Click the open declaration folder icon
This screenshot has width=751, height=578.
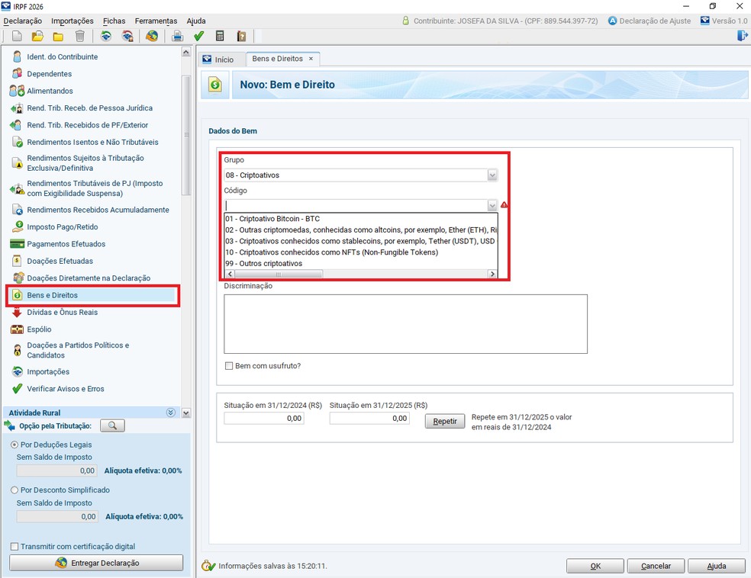(x=37, y=36)
